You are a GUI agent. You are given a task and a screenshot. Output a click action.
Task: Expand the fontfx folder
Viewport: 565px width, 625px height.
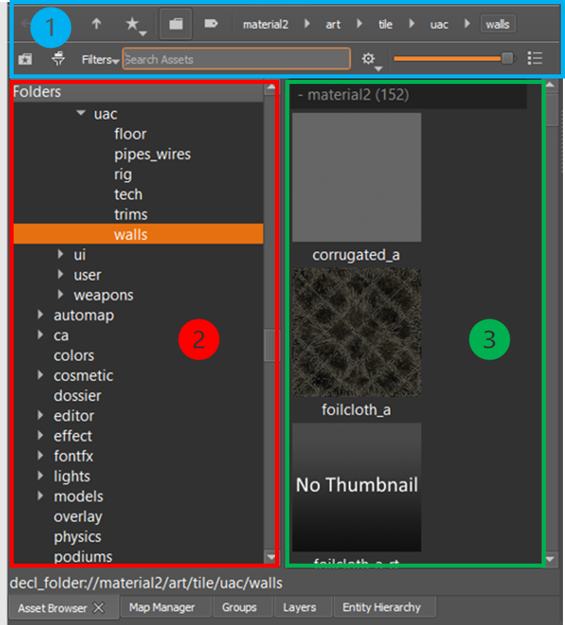(40, 456)
